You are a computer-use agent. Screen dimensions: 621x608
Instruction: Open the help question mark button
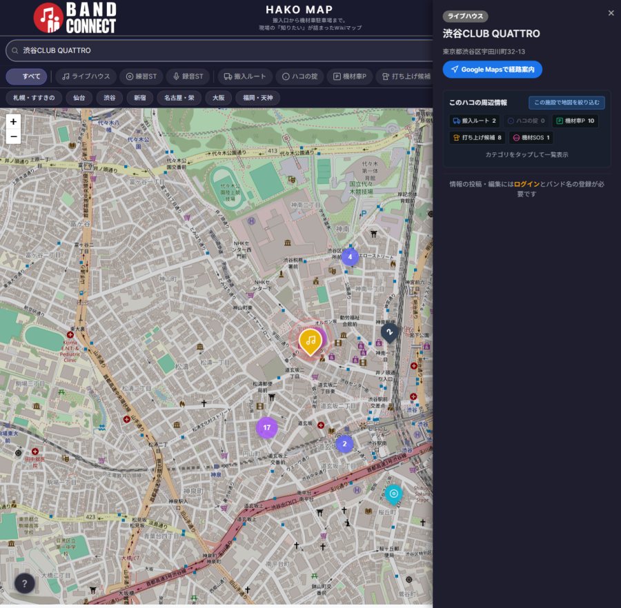tap(25, 583)
